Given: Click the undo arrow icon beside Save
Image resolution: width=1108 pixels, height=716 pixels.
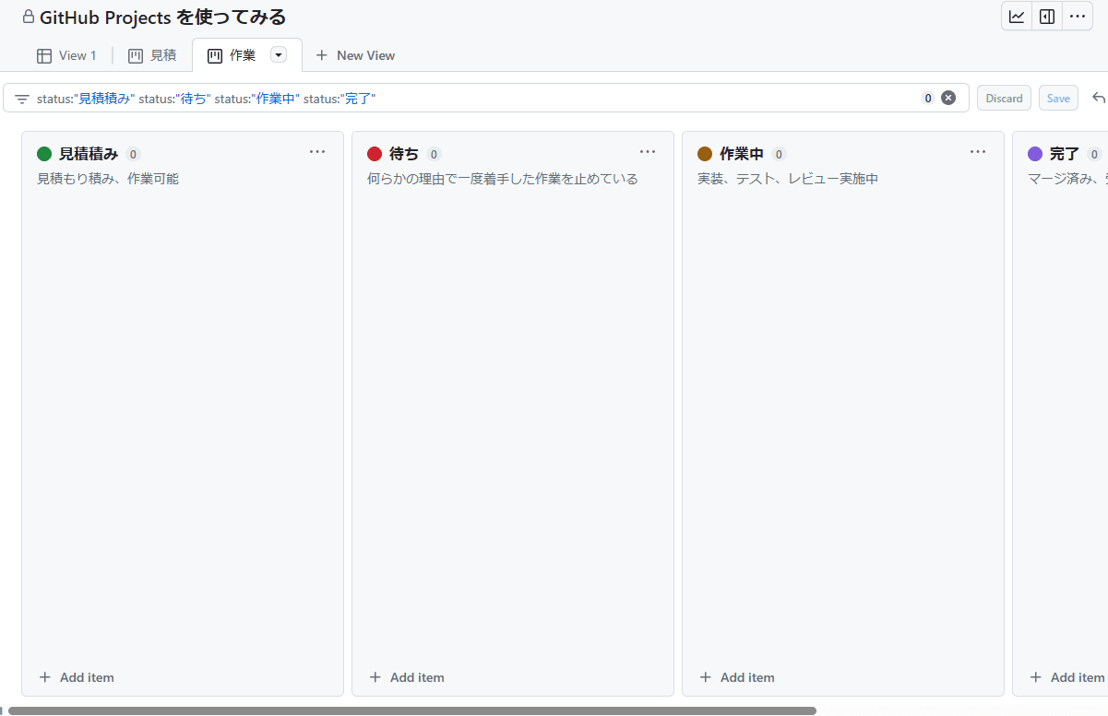Looking at the screenshot, I should pos(1098,99).
